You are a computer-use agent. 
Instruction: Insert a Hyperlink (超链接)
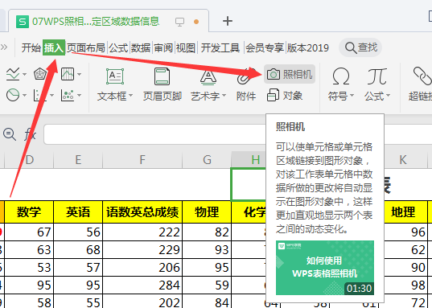422,84
